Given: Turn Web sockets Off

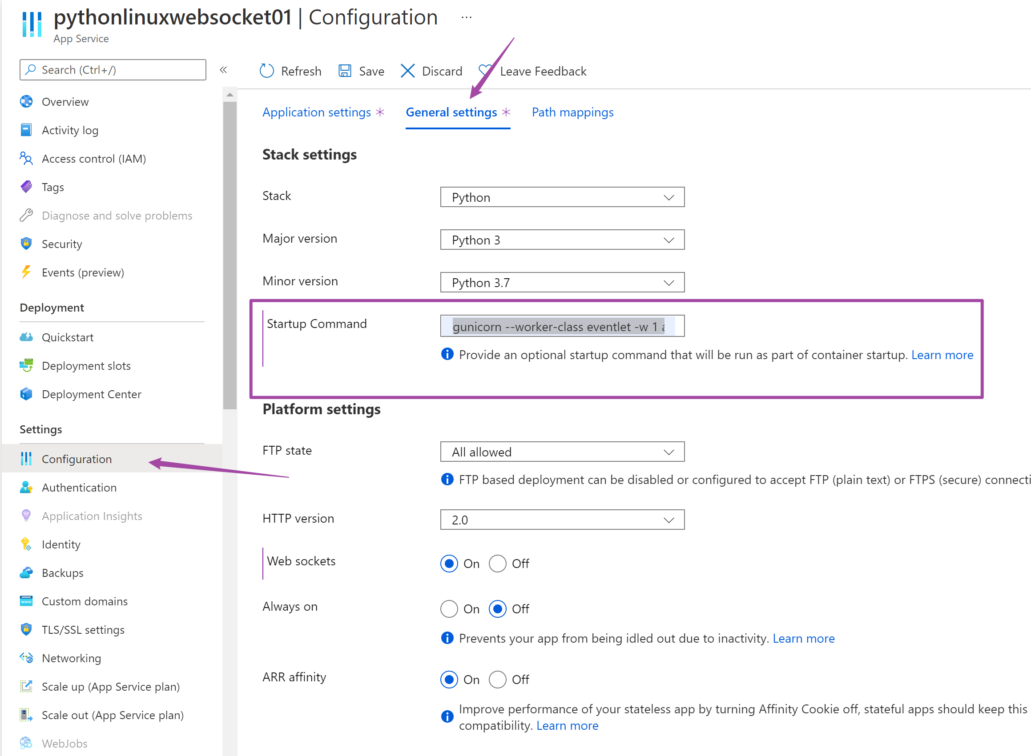Looking at the screenshot, I should (497, 564).
